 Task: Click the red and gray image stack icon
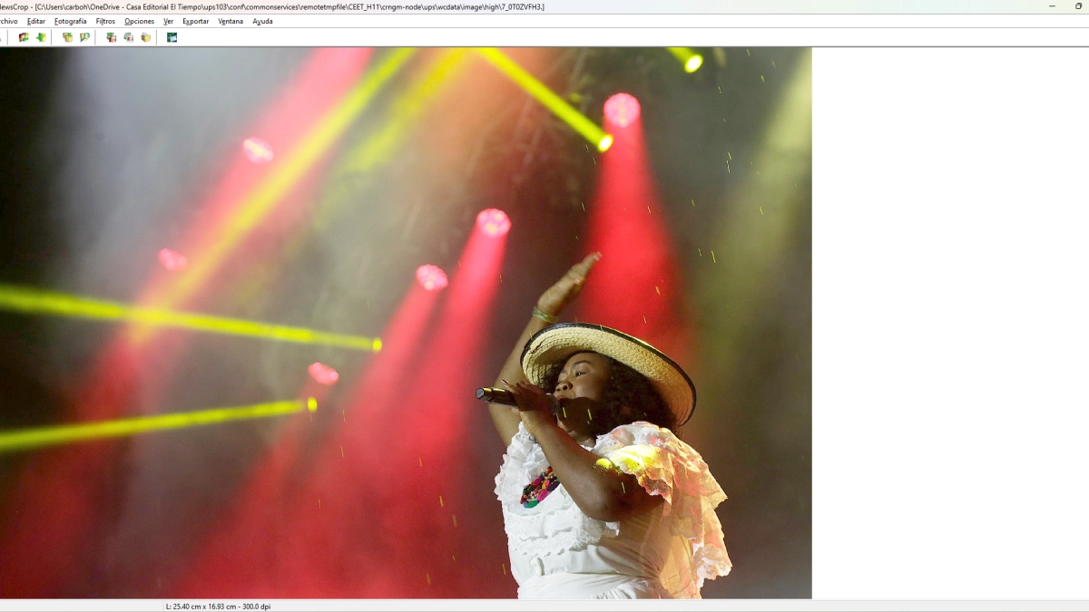tap(111, 37)
